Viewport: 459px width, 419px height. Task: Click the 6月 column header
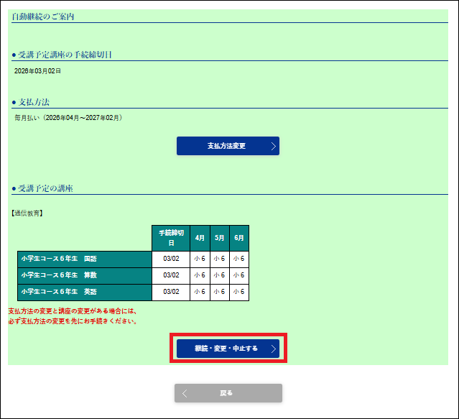[239, 238]
